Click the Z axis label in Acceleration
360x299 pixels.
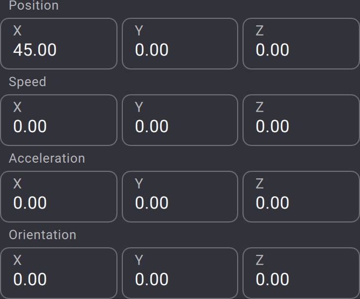point(260,184)
